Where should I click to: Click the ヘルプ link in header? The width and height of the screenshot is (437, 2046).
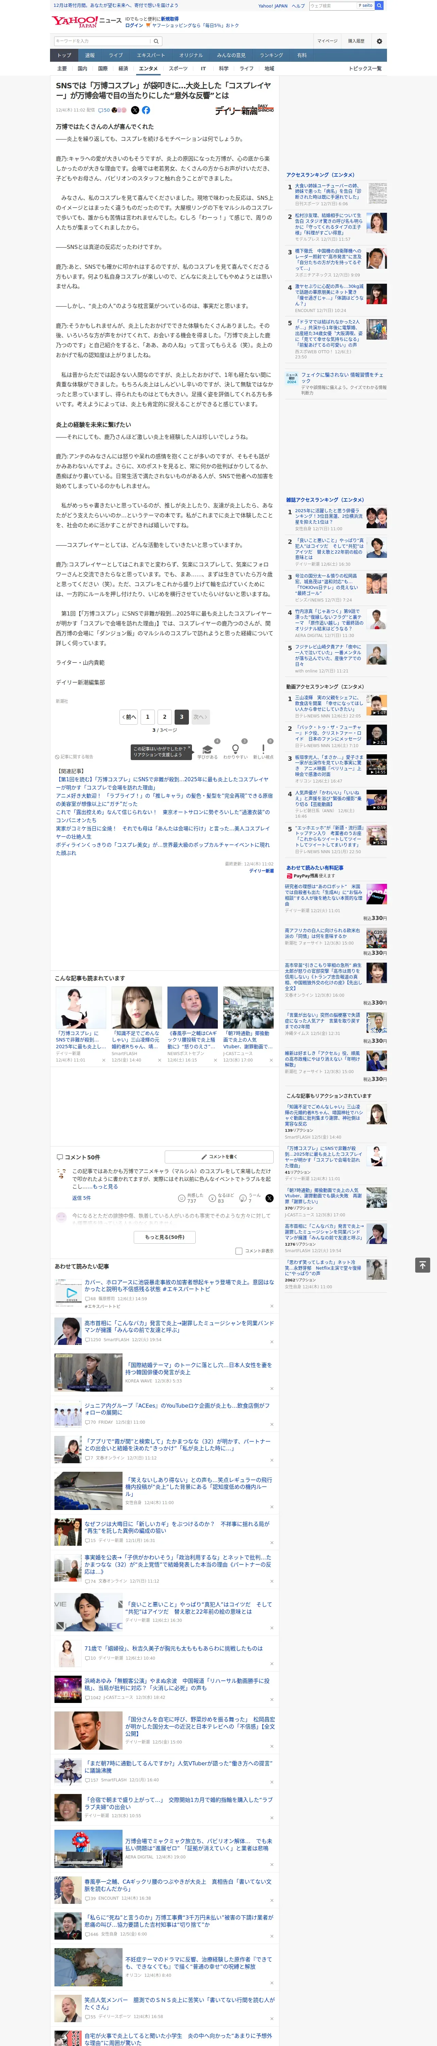[298, 5]
